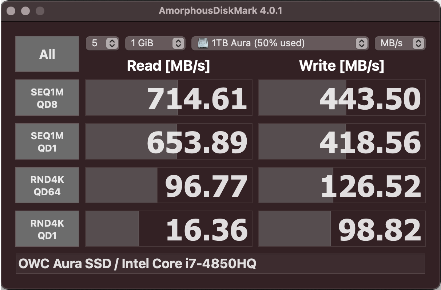Open the test count dropdown showing 5

pos(102,43)
